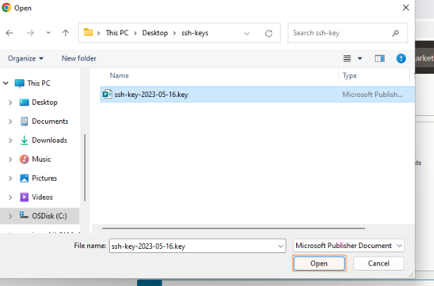Screen dimensions: 434x286
Task: Toggle the preview pane
Action: 379,58
